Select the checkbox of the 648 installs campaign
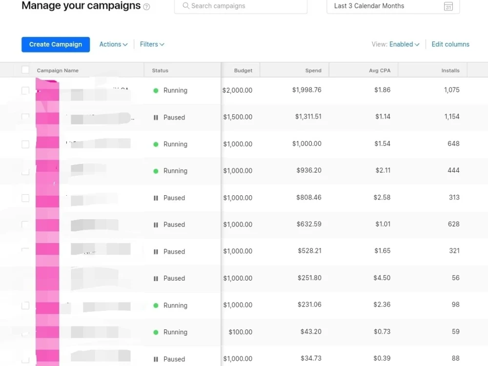488x366 pixels. pyautogui.click(x=25, y=144)
